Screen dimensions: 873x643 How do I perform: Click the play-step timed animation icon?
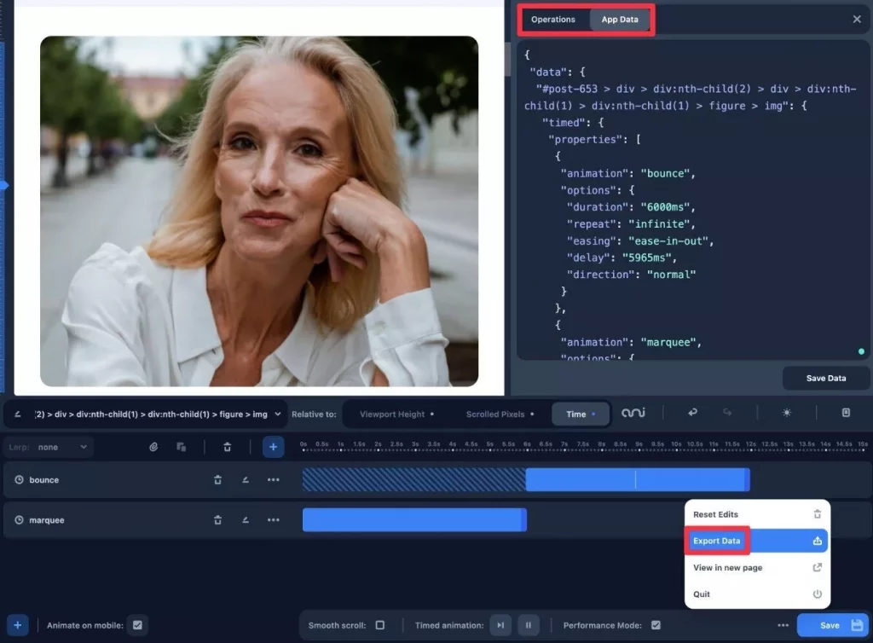500,625
